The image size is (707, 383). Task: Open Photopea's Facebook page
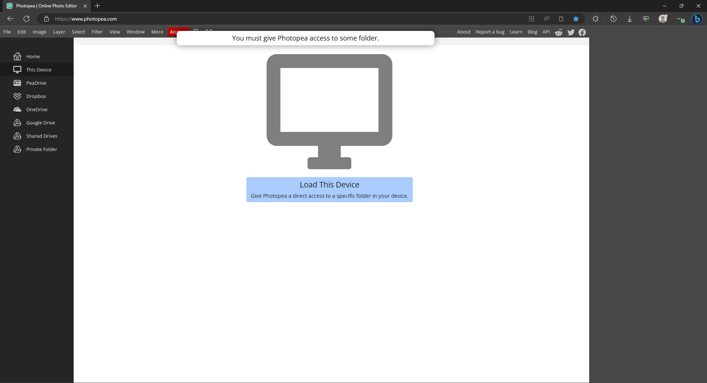click(x=582, y=32)
